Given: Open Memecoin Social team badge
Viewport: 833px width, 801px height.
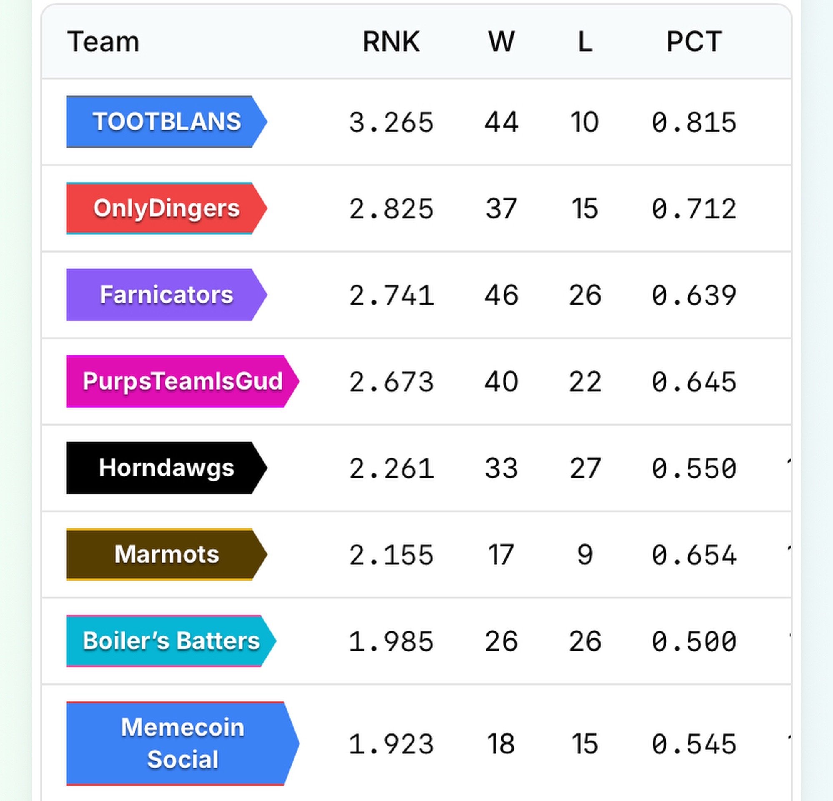Looking at the screenshot, I should (182, 743).
